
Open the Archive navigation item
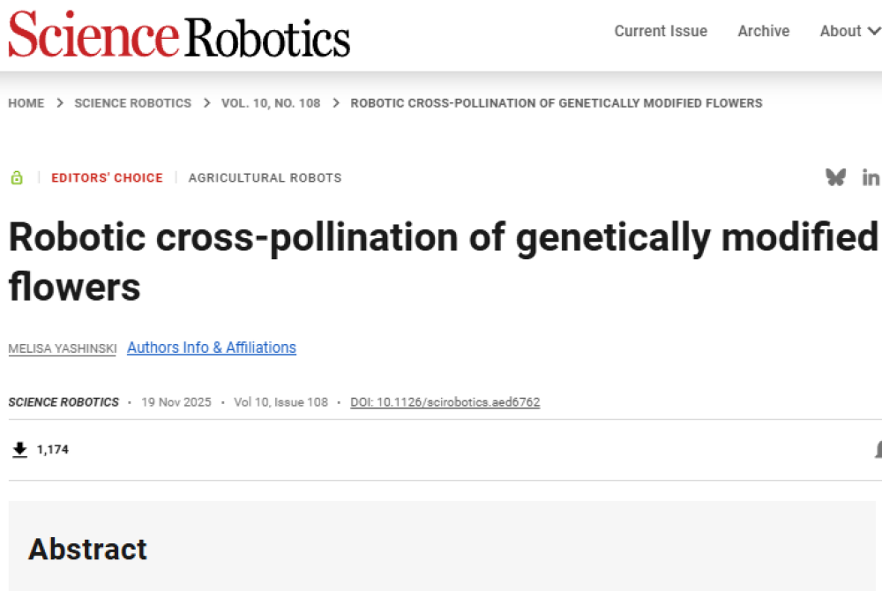(764, 32)
